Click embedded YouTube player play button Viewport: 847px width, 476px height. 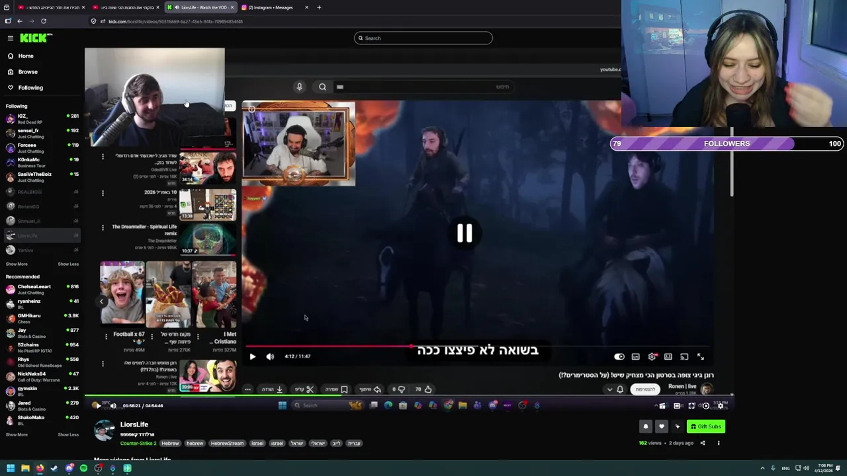(252, 356)
